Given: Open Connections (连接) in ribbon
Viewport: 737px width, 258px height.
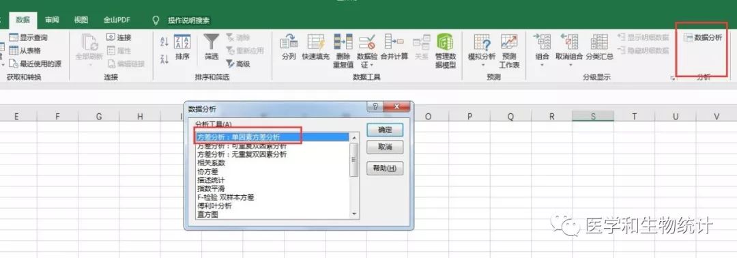Looking at the screenshot, I should [119, 38].
